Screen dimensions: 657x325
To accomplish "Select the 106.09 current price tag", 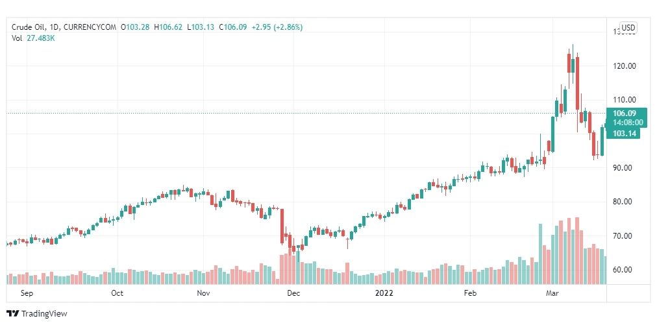I will 624,113.
